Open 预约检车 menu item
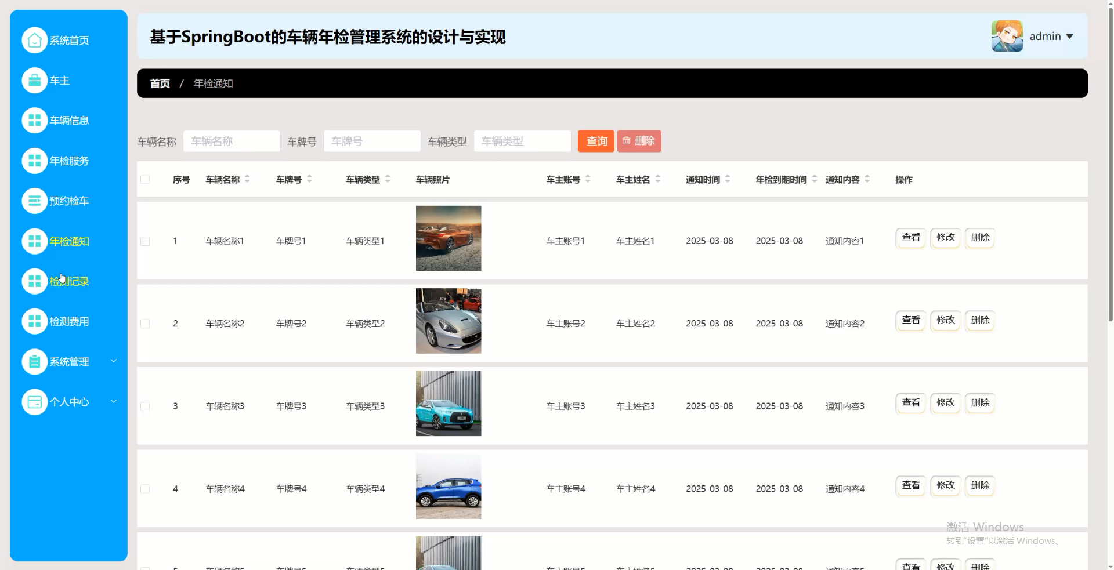The image size is (1114, 570). point(69,201)
